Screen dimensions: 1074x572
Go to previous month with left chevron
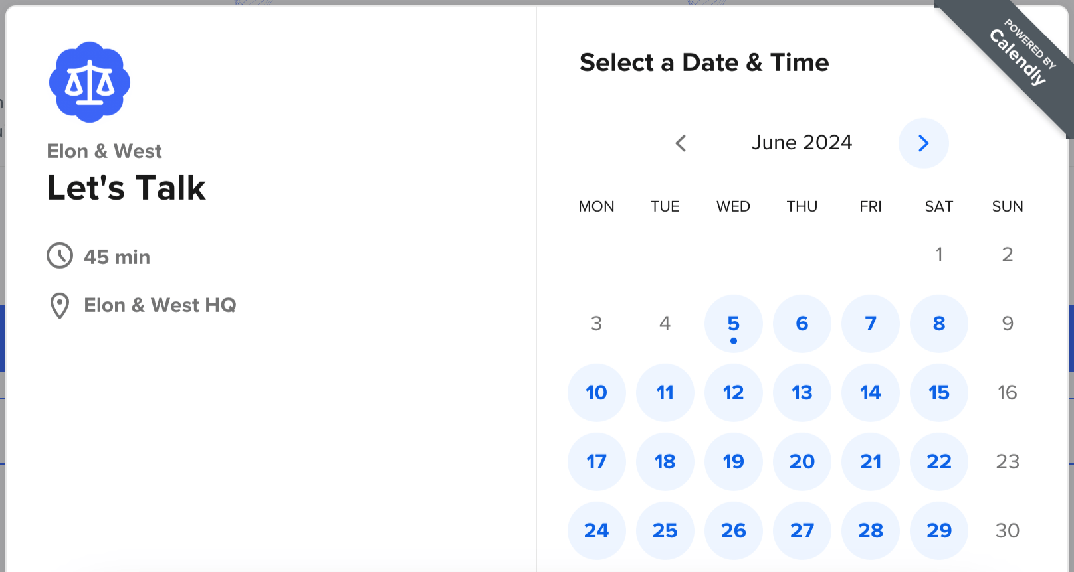(x=681, y=143)
